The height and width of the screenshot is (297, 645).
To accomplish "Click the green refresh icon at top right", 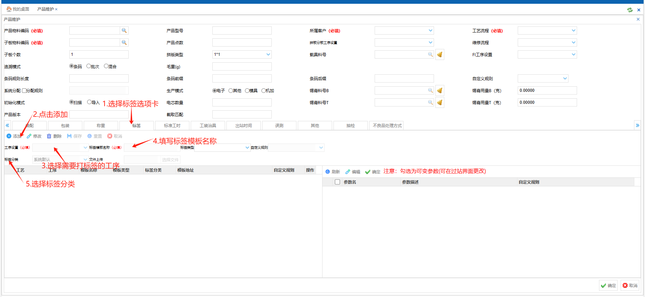I will [x=630, y=10].
